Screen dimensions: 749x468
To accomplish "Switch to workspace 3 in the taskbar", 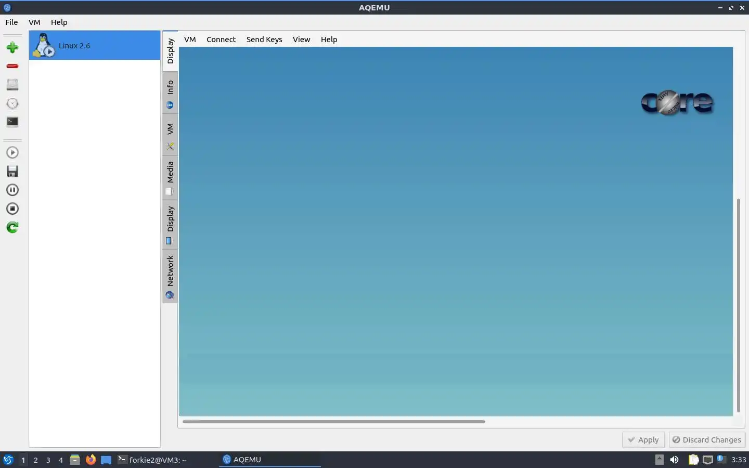I will click(48, 460).
